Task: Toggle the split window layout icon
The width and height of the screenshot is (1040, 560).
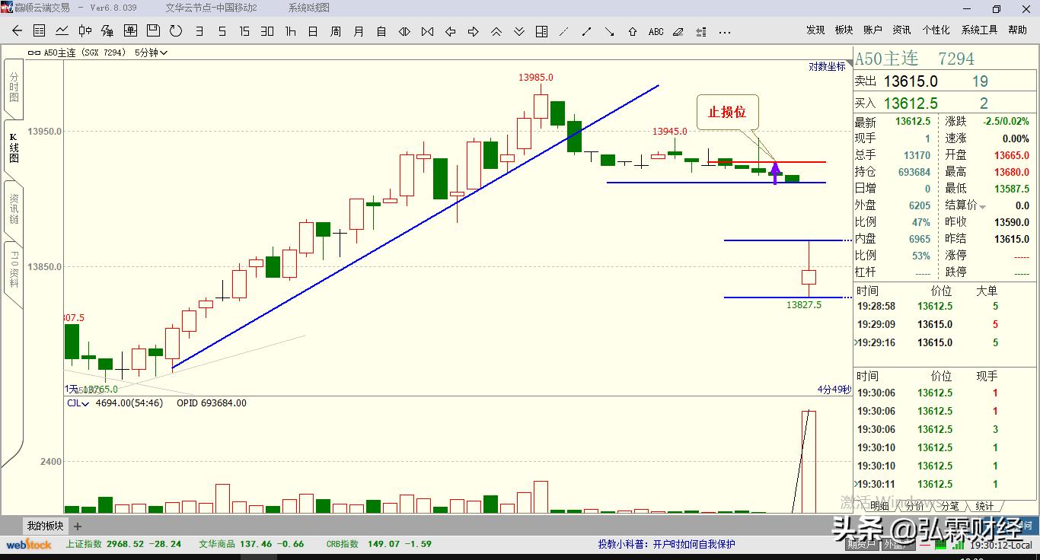Action: pos(541,31)
